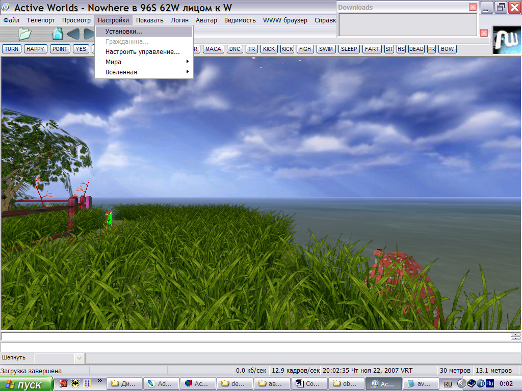Open the Телепорт menu

pos(41,20)
